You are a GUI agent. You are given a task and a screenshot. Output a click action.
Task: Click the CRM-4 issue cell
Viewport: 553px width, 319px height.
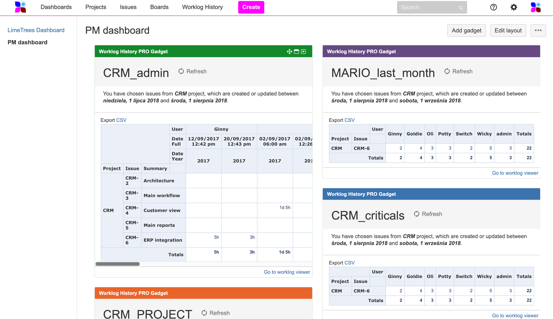coord(132,211)
